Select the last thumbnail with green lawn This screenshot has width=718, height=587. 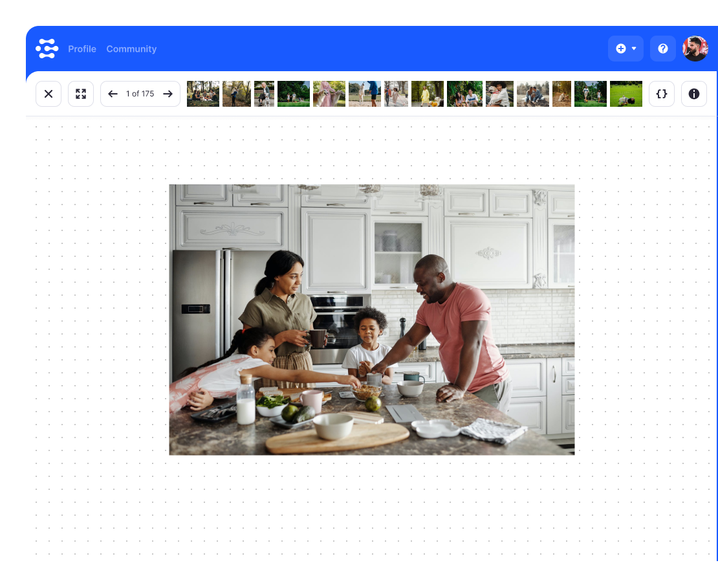(626, 94)
